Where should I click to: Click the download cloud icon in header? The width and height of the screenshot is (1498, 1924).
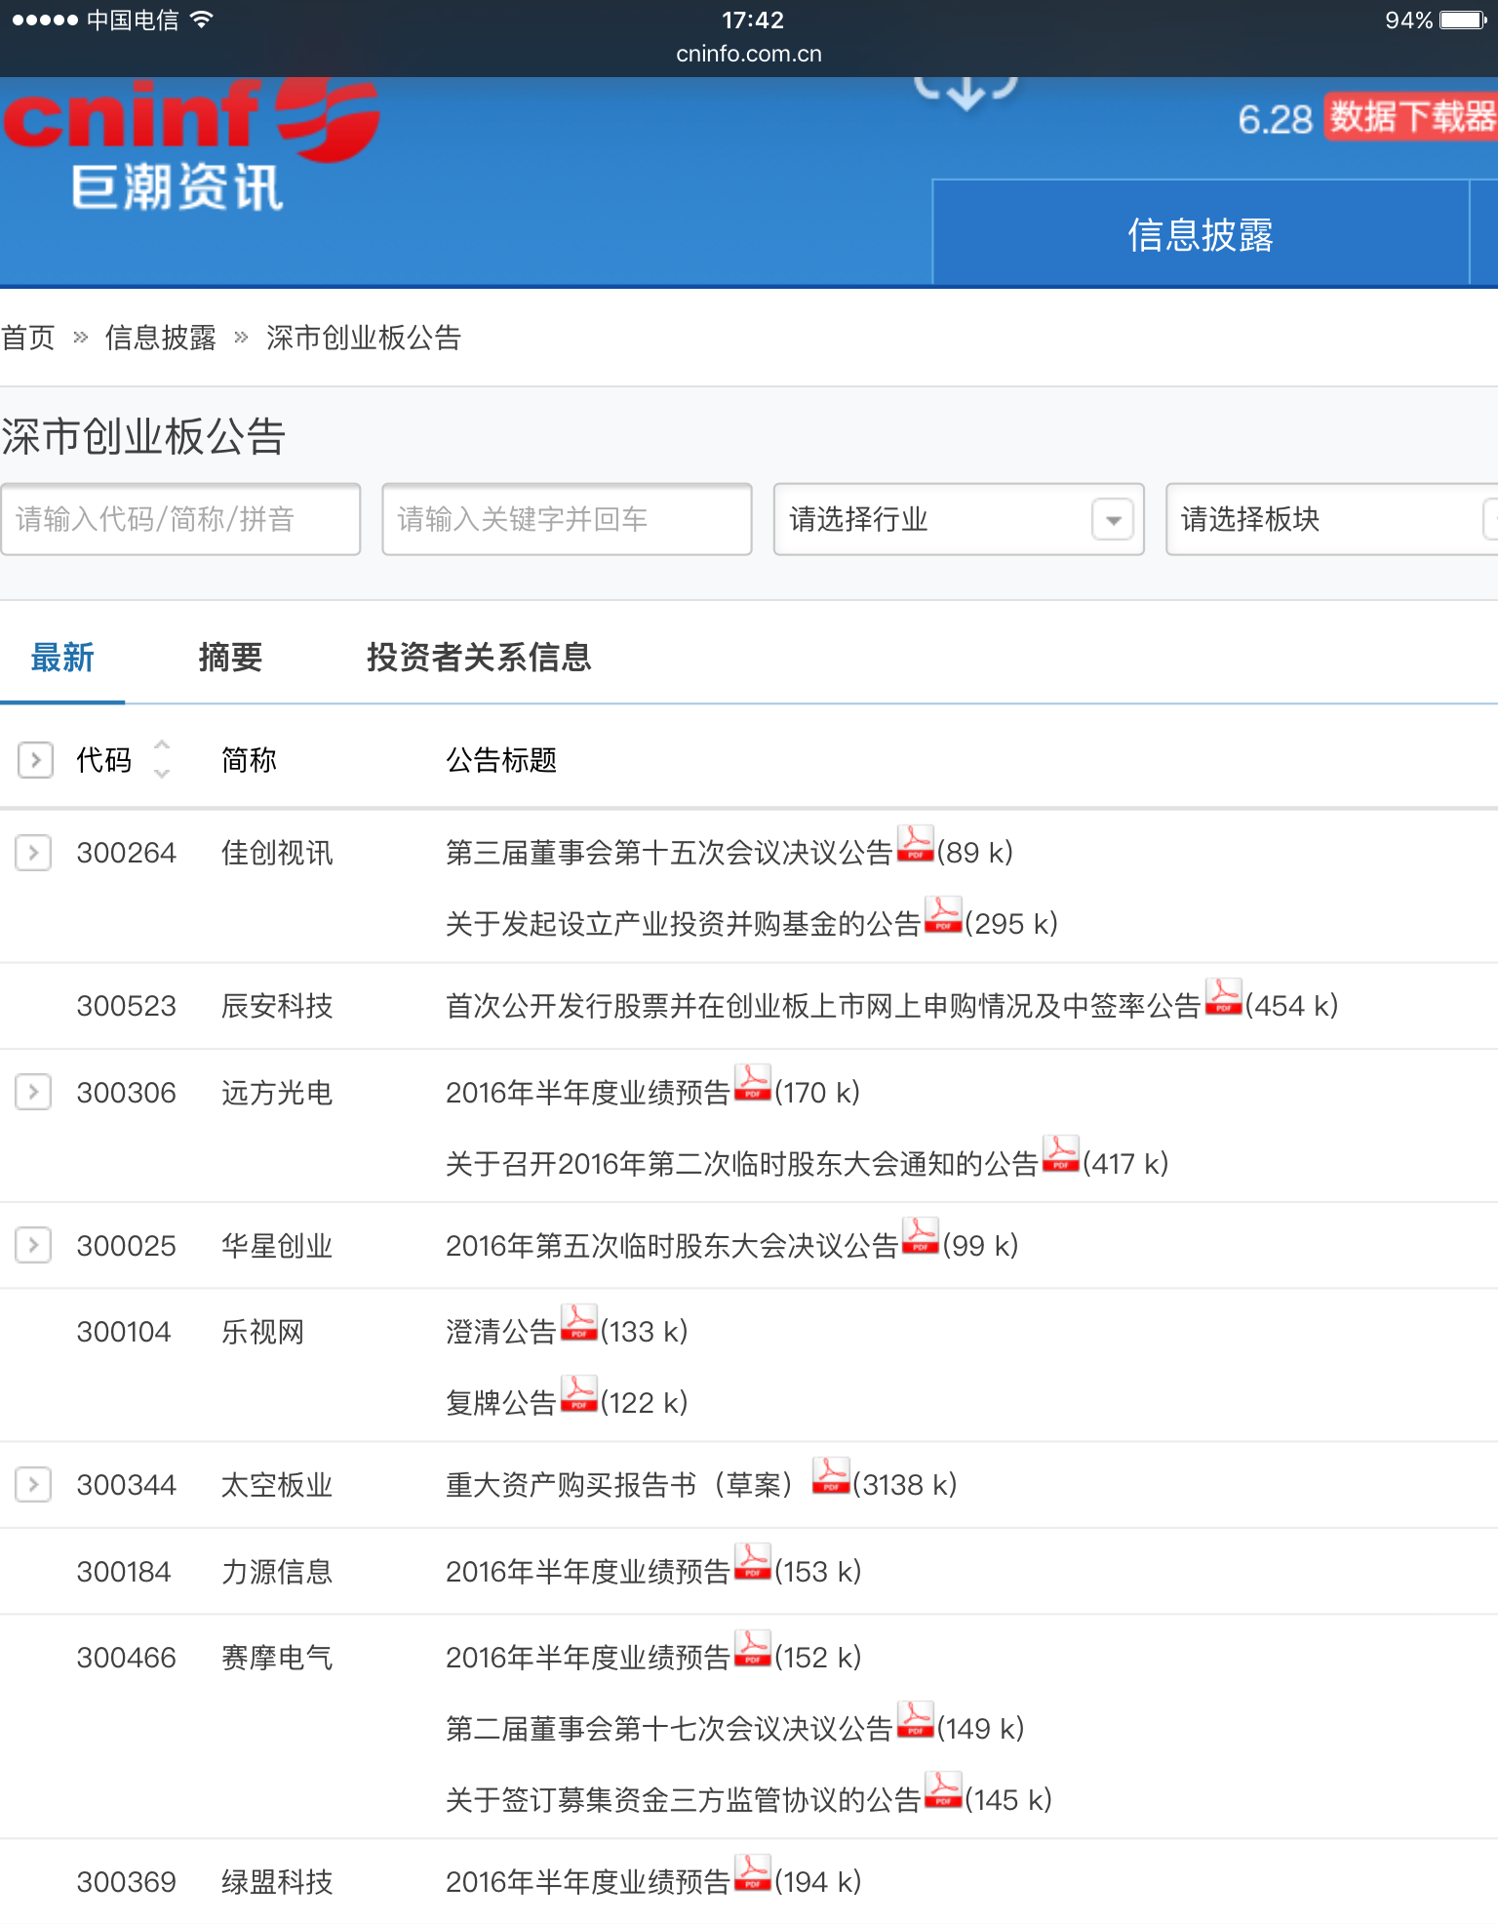[x=966, y=93]
